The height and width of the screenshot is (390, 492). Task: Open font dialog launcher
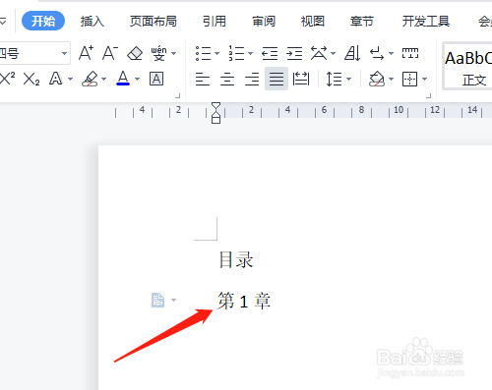tap(177, 96)
